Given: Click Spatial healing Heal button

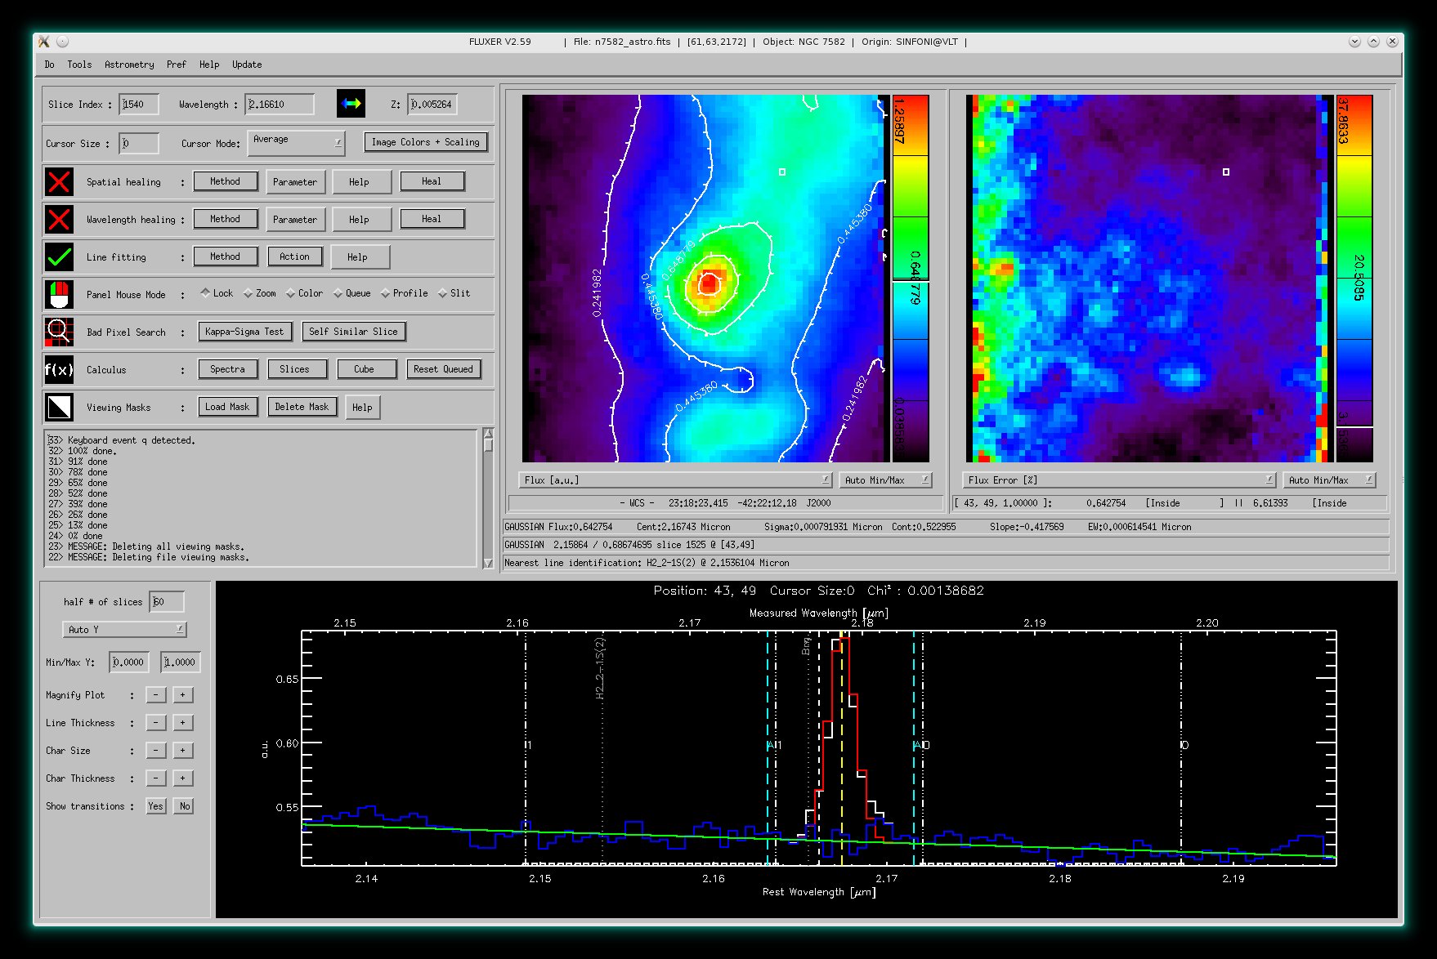Looking at the screenshot, I should (432, 181).
